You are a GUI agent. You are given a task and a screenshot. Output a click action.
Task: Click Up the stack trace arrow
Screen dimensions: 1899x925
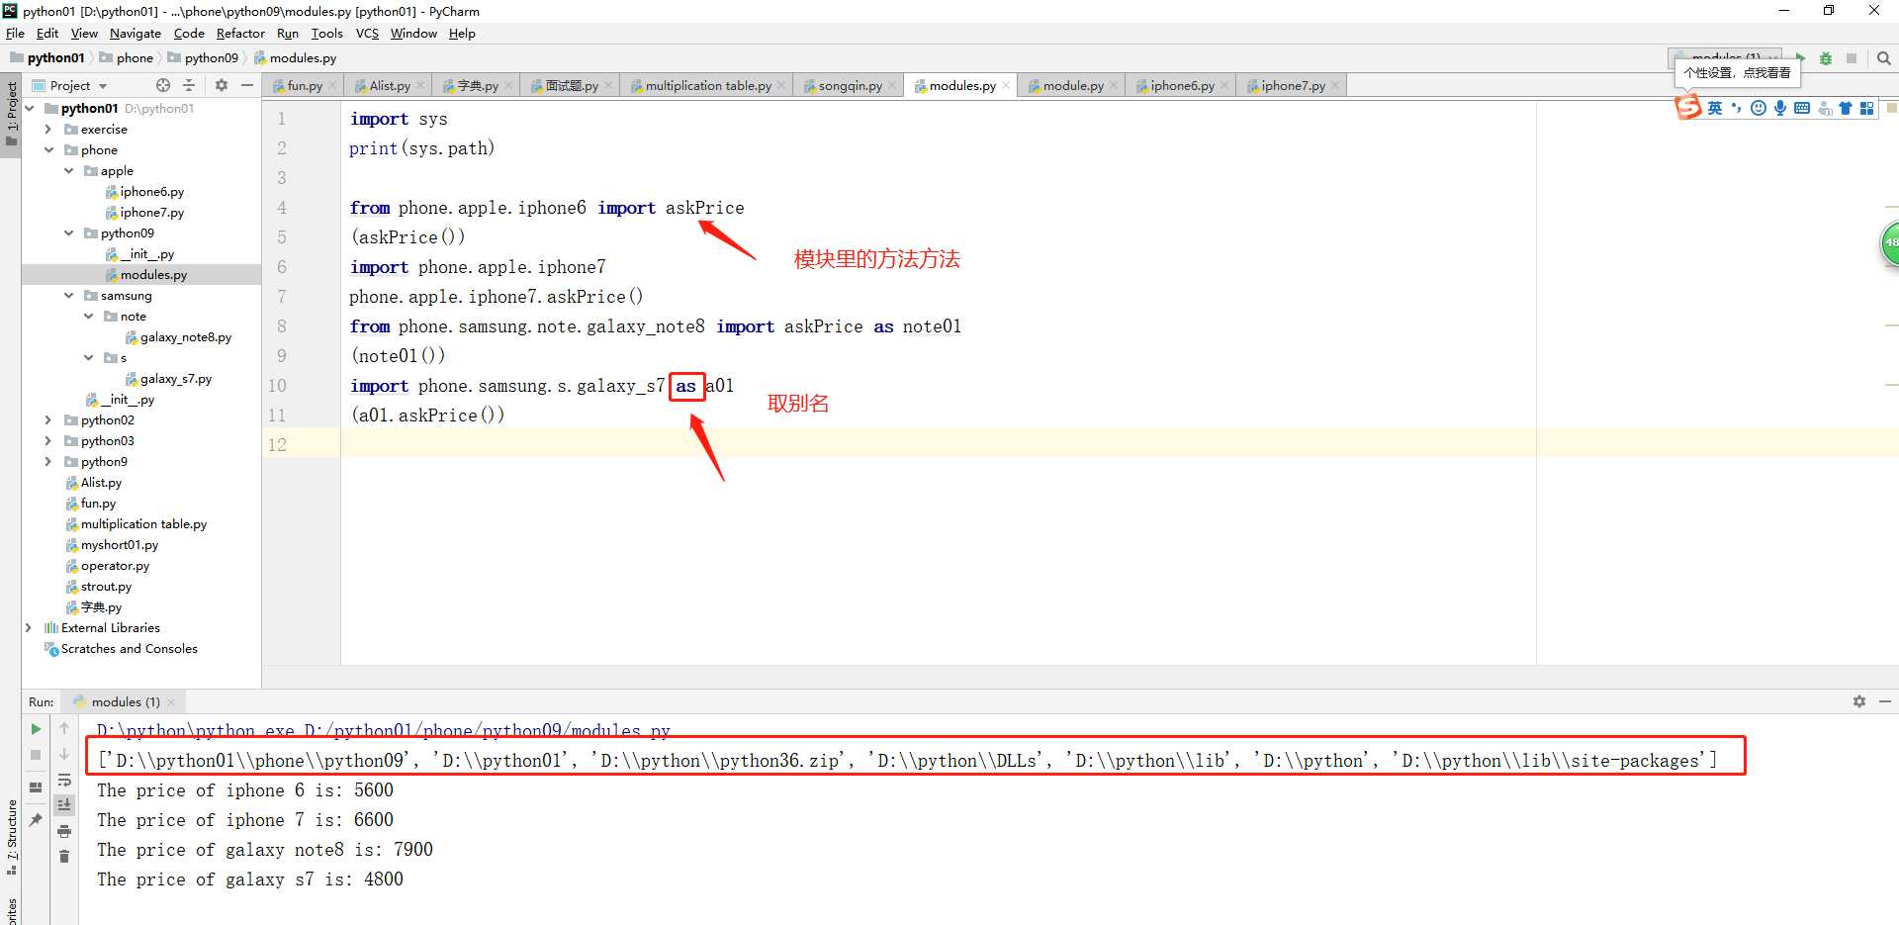[64, 728]
